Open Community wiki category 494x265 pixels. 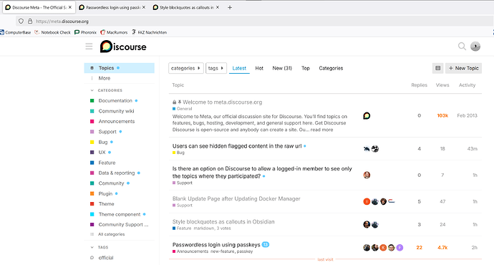pyautogui.click(x=116, y=111)
